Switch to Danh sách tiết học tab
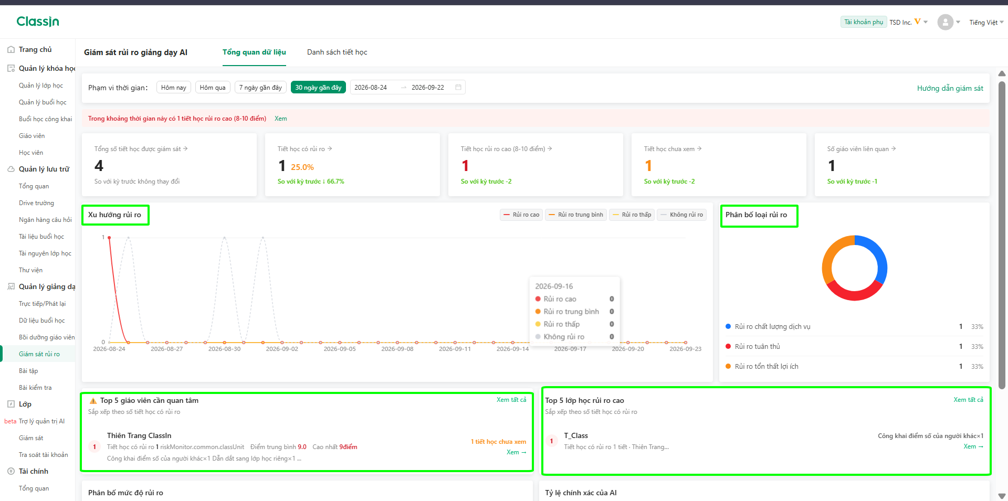Screen dimensions: 1008x501 (x=337, y=52)
